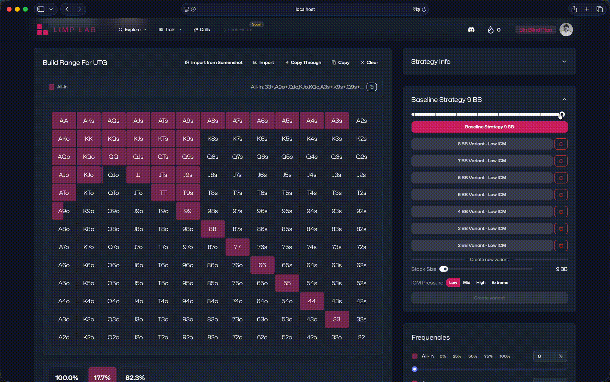Select Mid ICM pressure

466,283
